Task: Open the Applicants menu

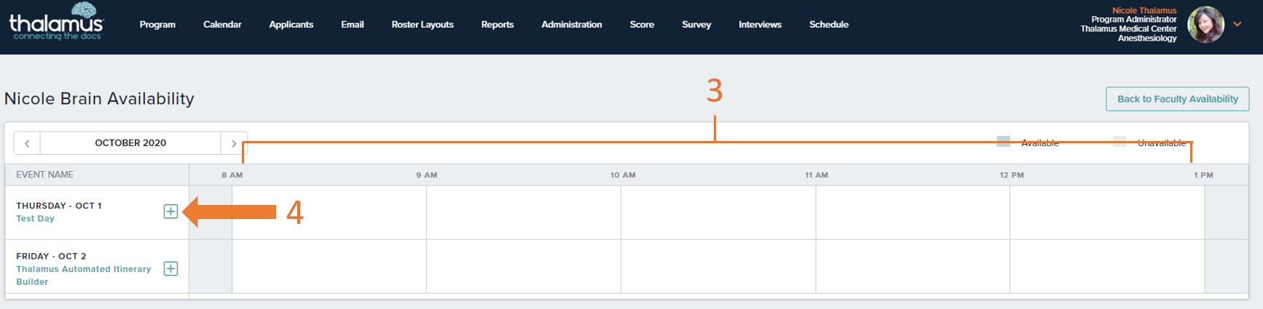Action: [x=291, y=25]
